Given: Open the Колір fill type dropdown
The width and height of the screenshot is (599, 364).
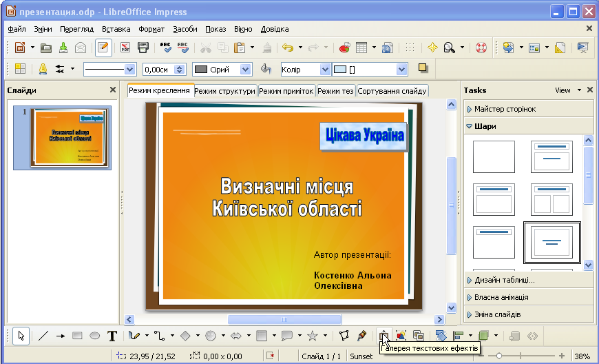Looking at the screenshot, I should tap(326, 70).
